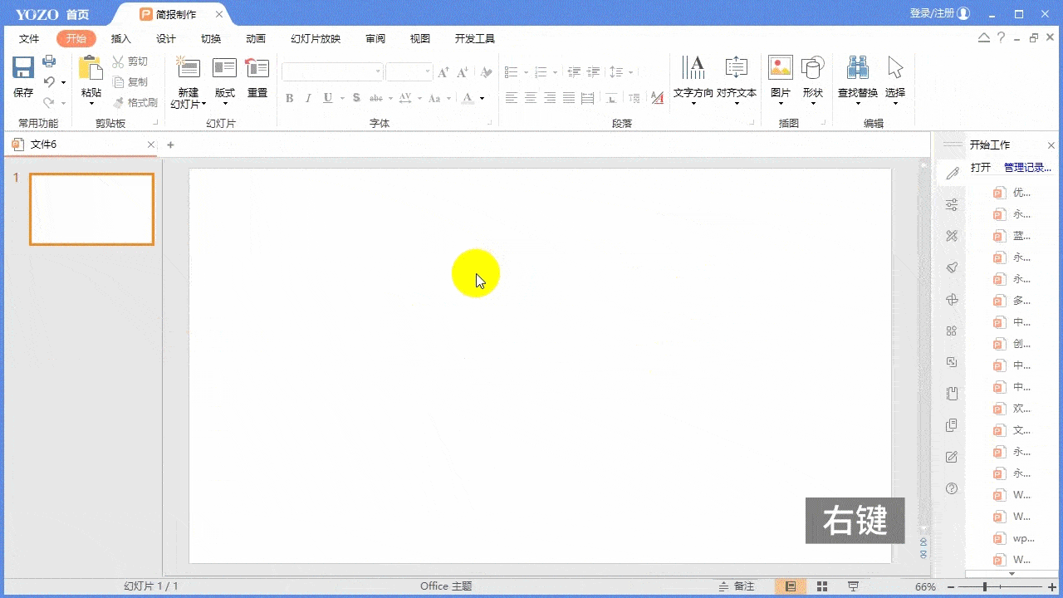The height and width of the screenshot is (598, 1063).
Task: Click 打开 (Open) in the start panel
Action: [981, 167]
